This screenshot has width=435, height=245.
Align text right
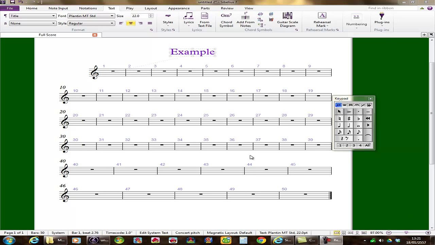[x=140, y=23]
